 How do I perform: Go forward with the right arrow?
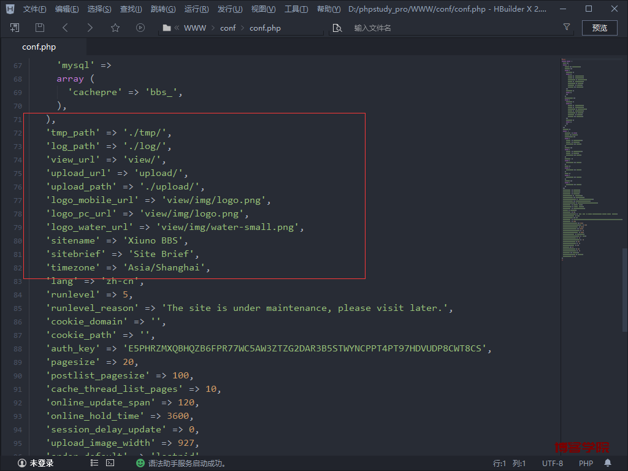pos(90,28)
